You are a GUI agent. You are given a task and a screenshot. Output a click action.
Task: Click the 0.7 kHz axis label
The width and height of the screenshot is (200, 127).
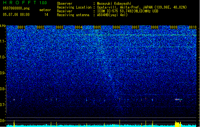tap(3, 105)
